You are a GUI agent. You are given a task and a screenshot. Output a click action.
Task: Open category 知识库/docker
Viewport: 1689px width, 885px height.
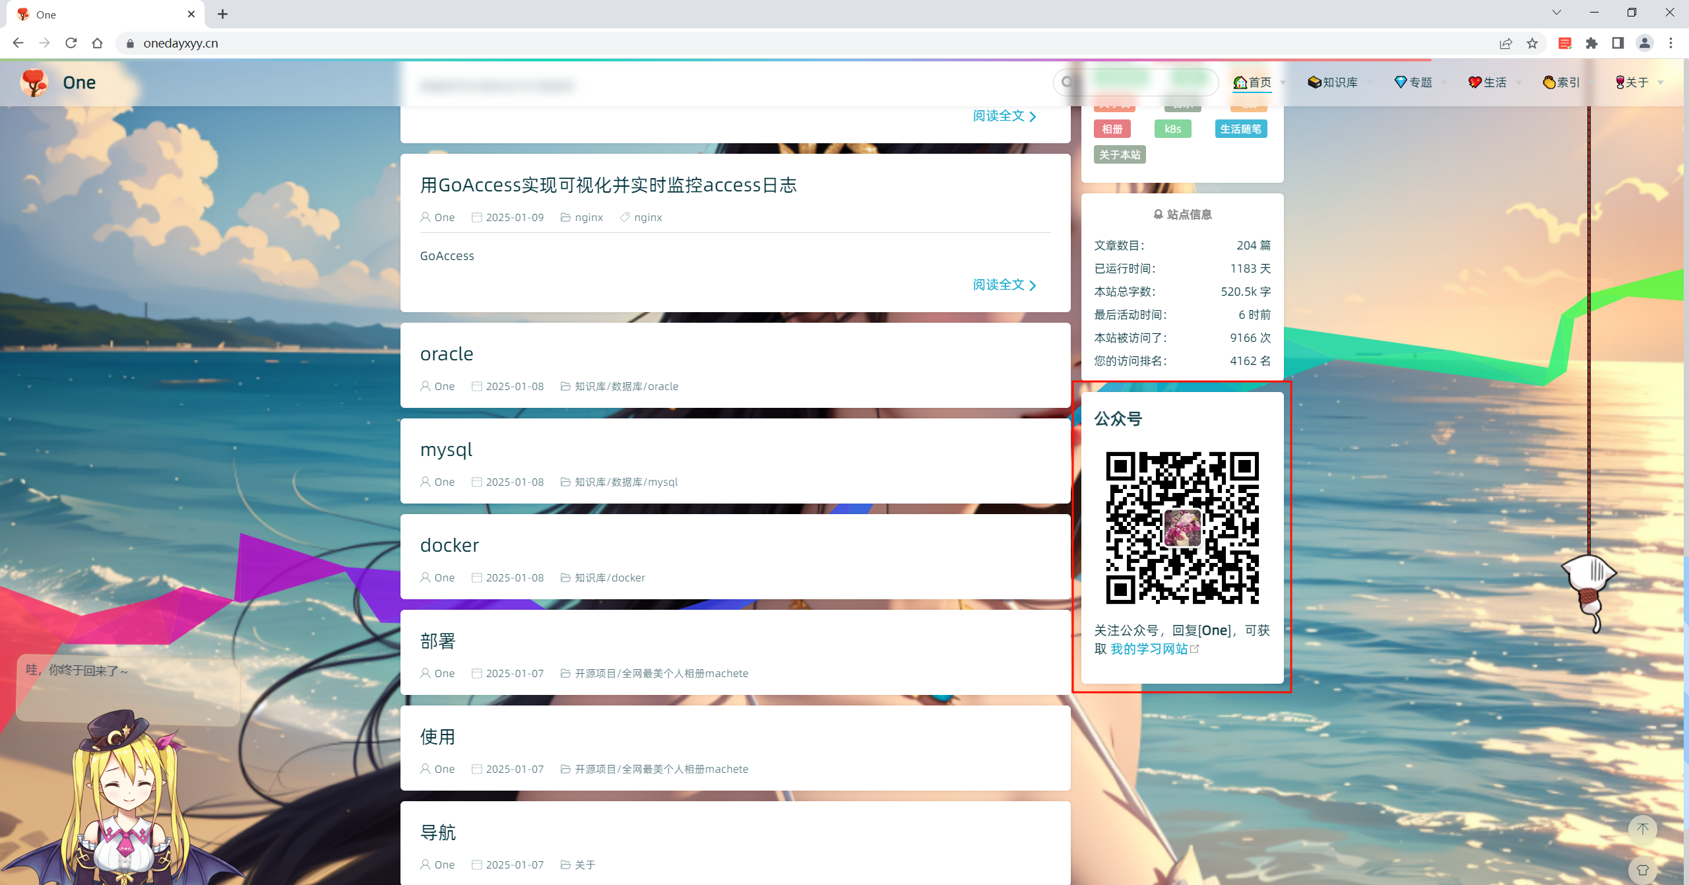coord(610,577)
